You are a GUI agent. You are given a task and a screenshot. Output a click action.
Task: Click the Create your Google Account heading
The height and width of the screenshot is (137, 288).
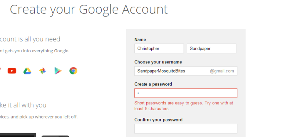[x=89, y=9]
